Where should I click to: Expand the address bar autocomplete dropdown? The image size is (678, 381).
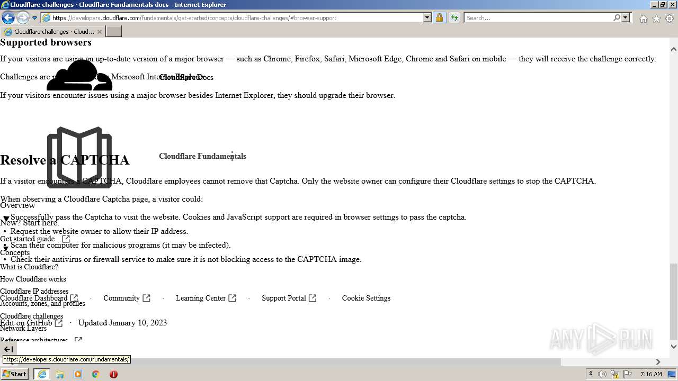(x=427, y=17)
